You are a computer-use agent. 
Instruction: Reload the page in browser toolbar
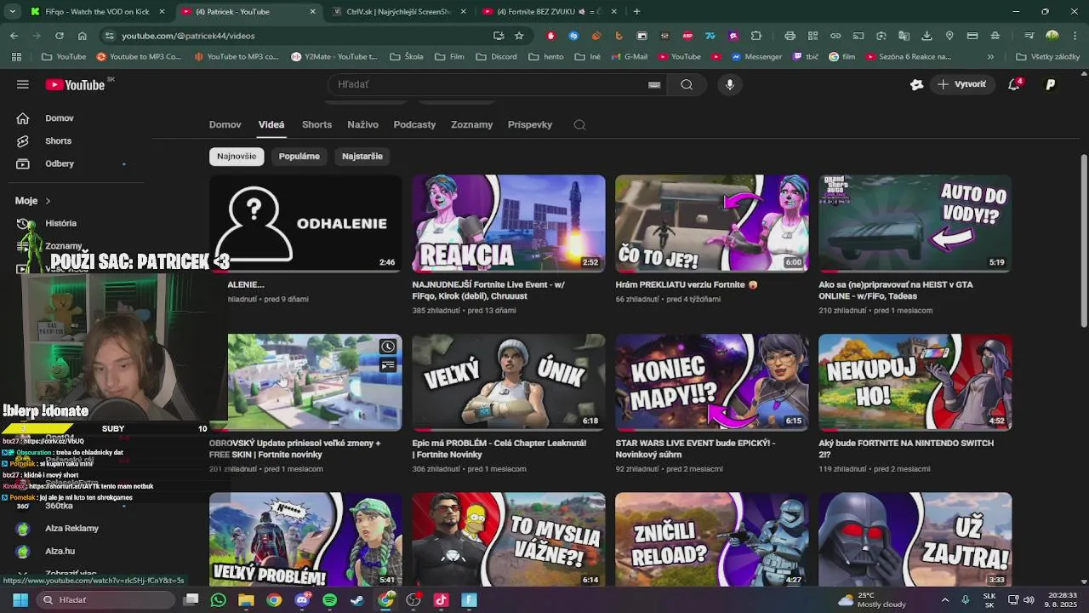point(59,36)
